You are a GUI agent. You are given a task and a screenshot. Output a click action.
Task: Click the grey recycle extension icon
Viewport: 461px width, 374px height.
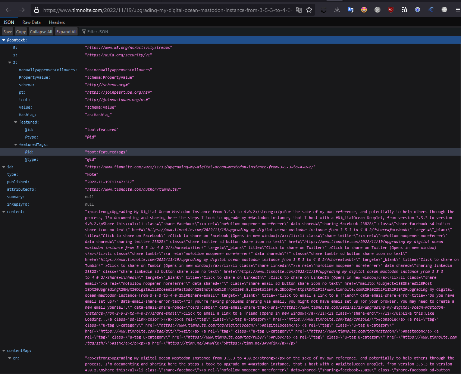click(377, 10)
